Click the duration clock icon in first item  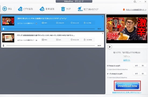72,23
